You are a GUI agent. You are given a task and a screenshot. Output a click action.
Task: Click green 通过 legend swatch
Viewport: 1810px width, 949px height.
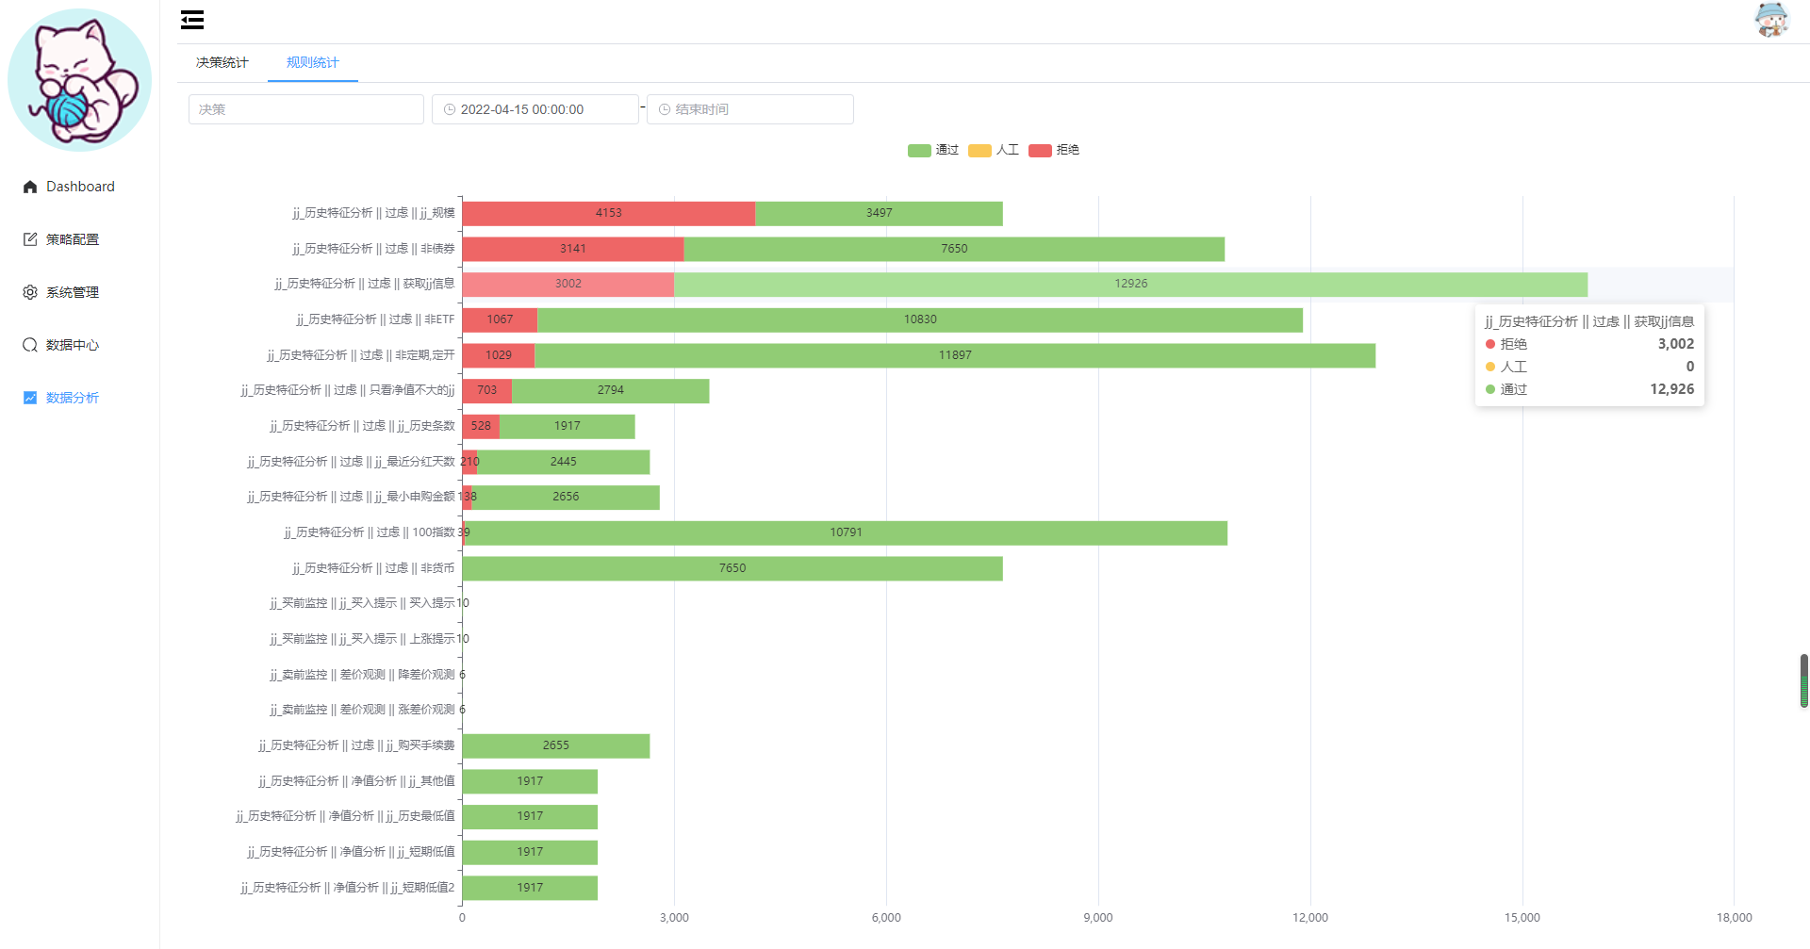(x=919, y=151)
